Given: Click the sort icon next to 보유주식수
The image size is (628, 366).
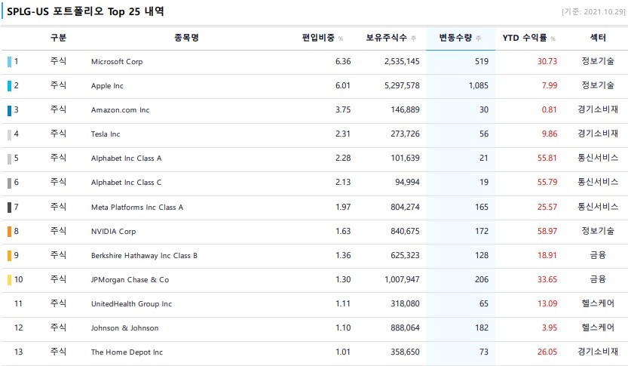Looking at the screenshot, I should pos(413,38).
